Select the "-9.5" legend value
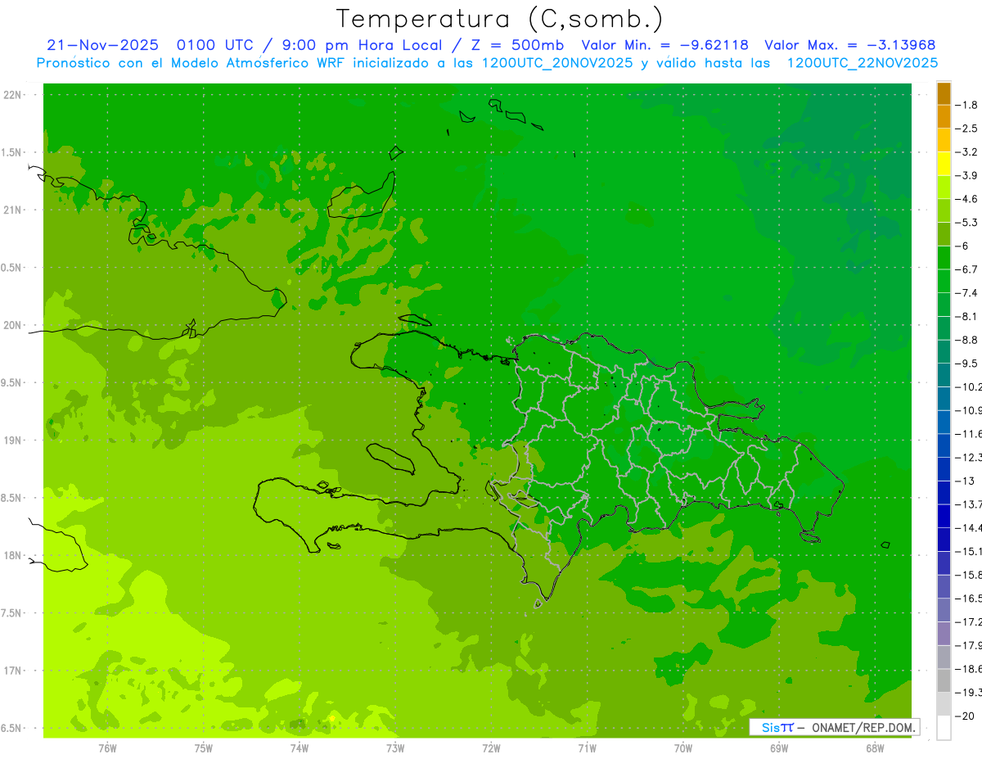 (966, 364)
